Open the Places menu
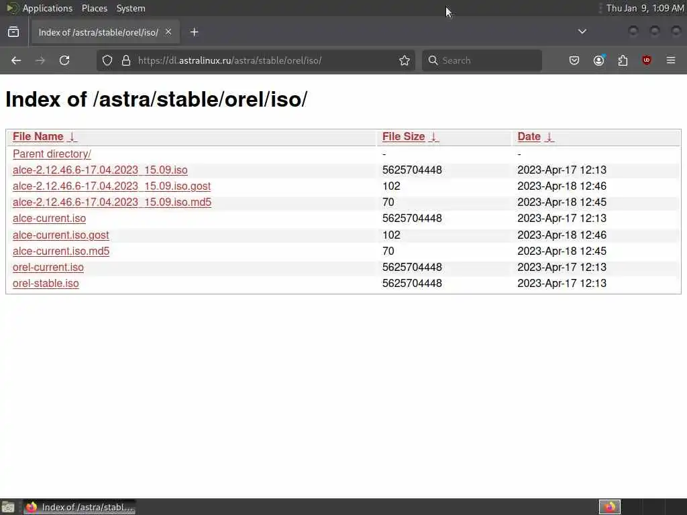This screenshot has height=515, width=687. [95, 8]
